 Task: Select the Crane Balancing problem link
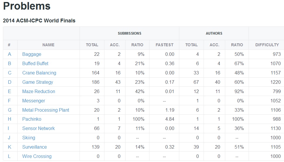pyautogui.click(x=39, y=73)
